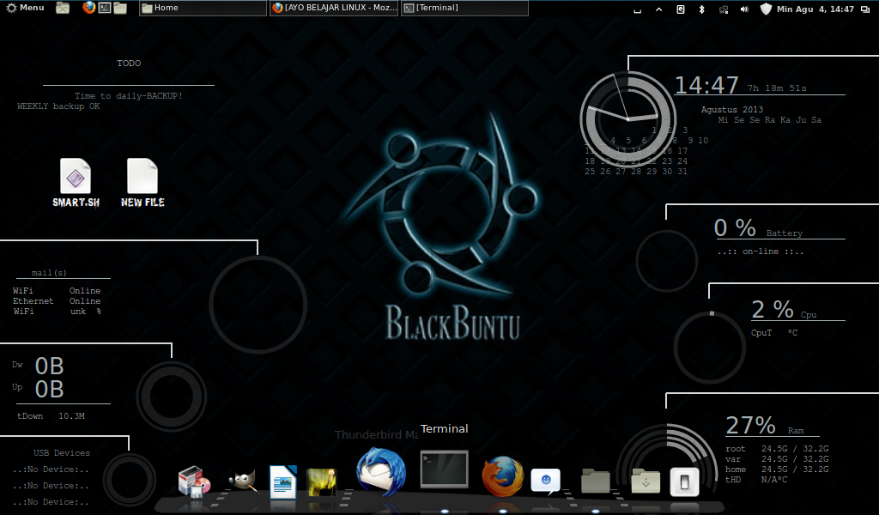Launch Firefox from the top panel launcher

tap(89, 8)
